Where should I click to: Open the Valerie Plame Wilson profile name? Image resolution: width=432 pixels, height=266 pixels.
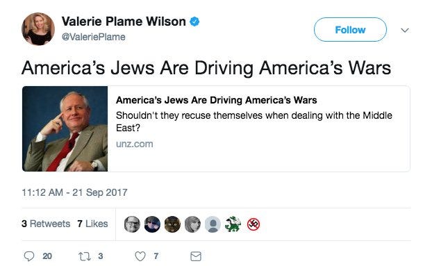[x=124, y=22]
